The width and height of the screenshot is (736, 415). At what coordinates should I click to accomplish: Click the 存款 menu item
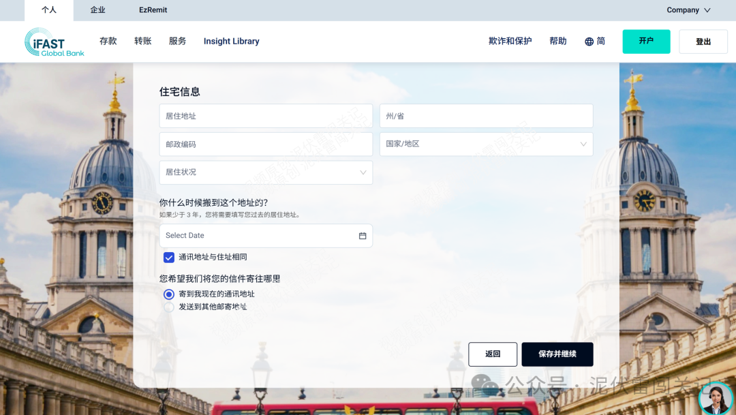(x=108, y=41)
